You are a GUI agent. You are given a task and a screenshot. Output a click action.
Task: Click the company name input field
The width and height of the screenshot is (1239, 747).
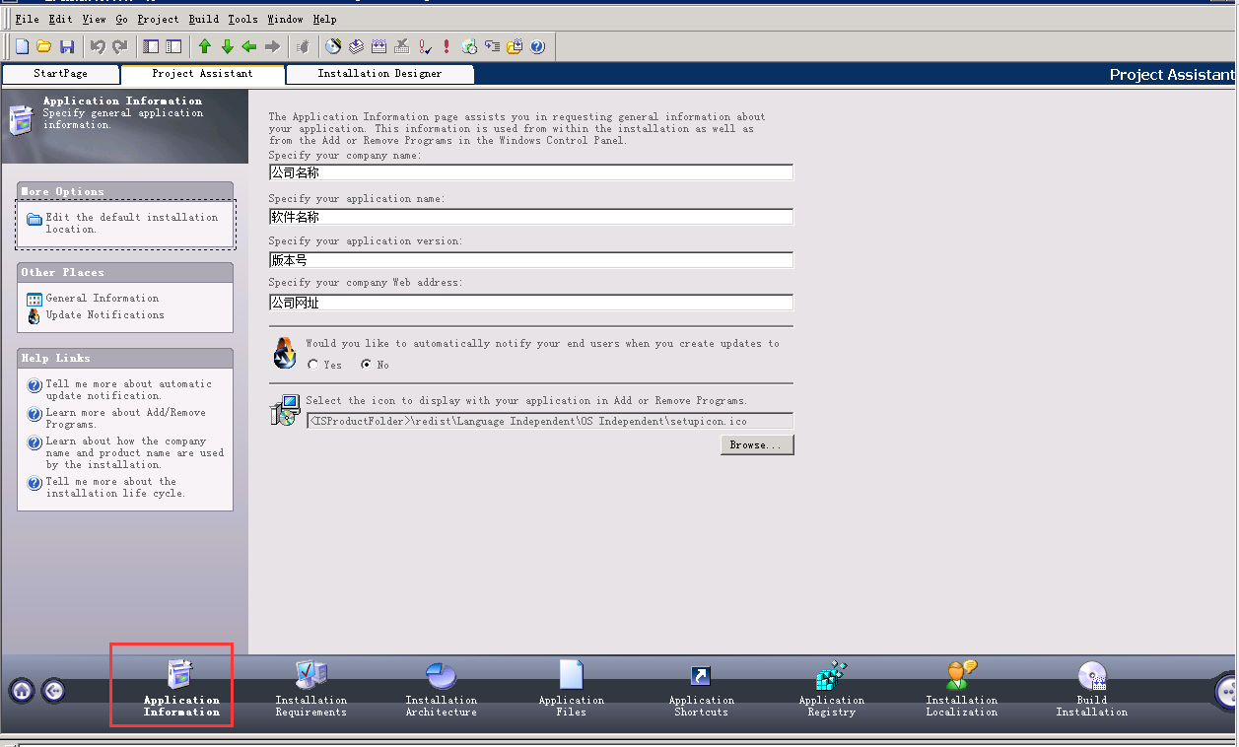[x=530, y=172]
